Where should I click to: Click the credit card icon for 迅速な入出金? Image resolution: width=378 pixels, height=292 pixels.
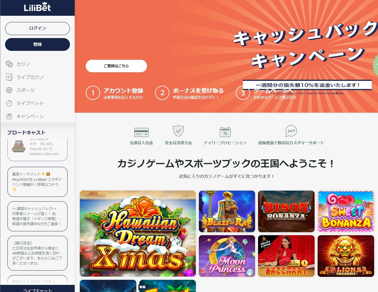tap(141, 132)
